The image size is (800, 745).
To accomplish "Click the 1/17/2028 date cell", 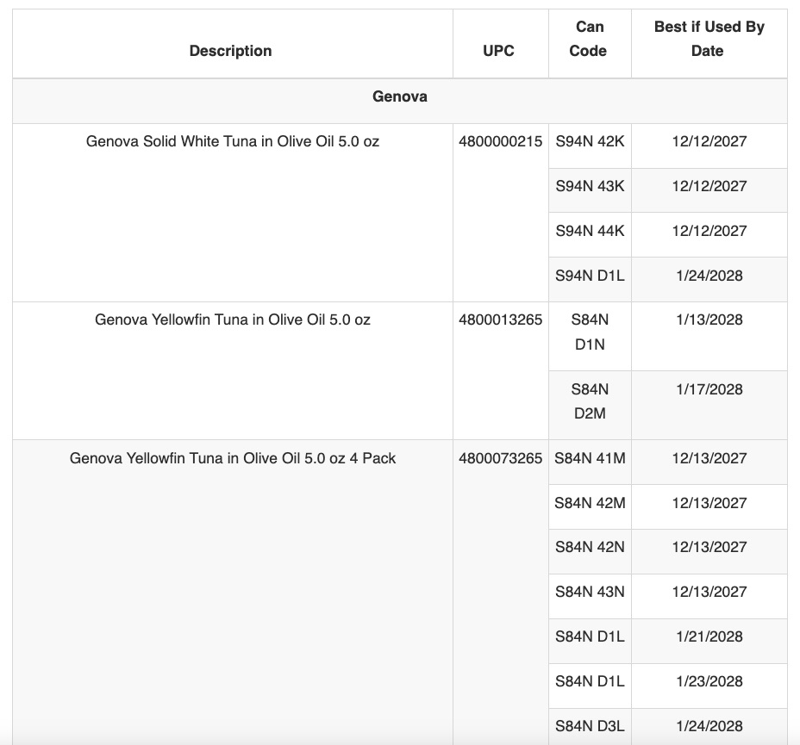I will pos(709,389).
